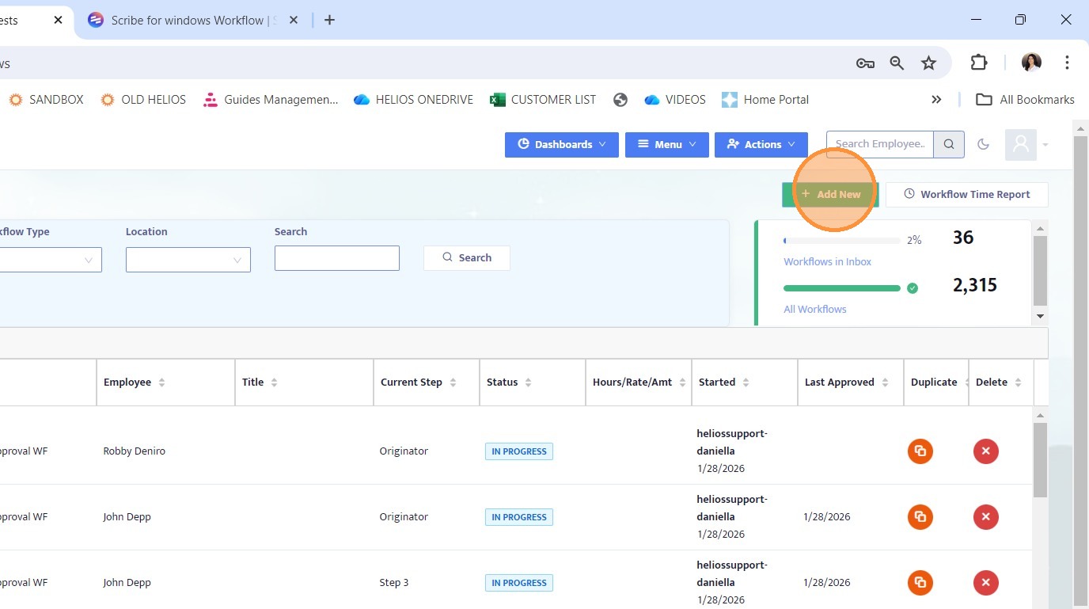Close the Scribe for windows Workflow tab

coord(294,21)
